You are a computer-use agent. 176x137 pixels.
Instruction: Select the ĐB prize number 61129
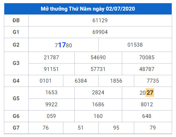pos(100,20)
